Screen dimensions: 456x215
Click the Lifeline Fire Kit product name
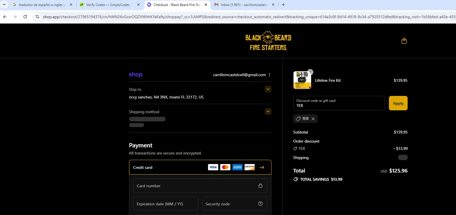point(328,80)
